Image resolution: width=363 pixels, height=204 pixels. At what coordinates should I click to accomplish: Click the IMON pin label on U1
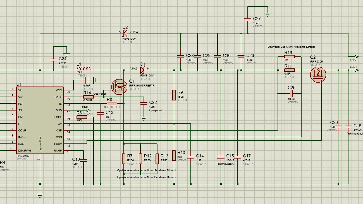[22, 137]
